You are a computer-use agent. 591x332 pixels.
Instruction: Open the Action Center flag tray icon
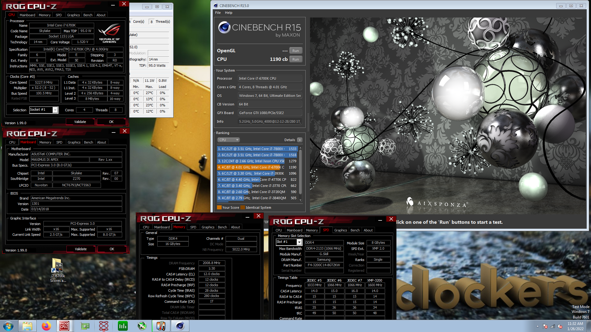(545, 326)
